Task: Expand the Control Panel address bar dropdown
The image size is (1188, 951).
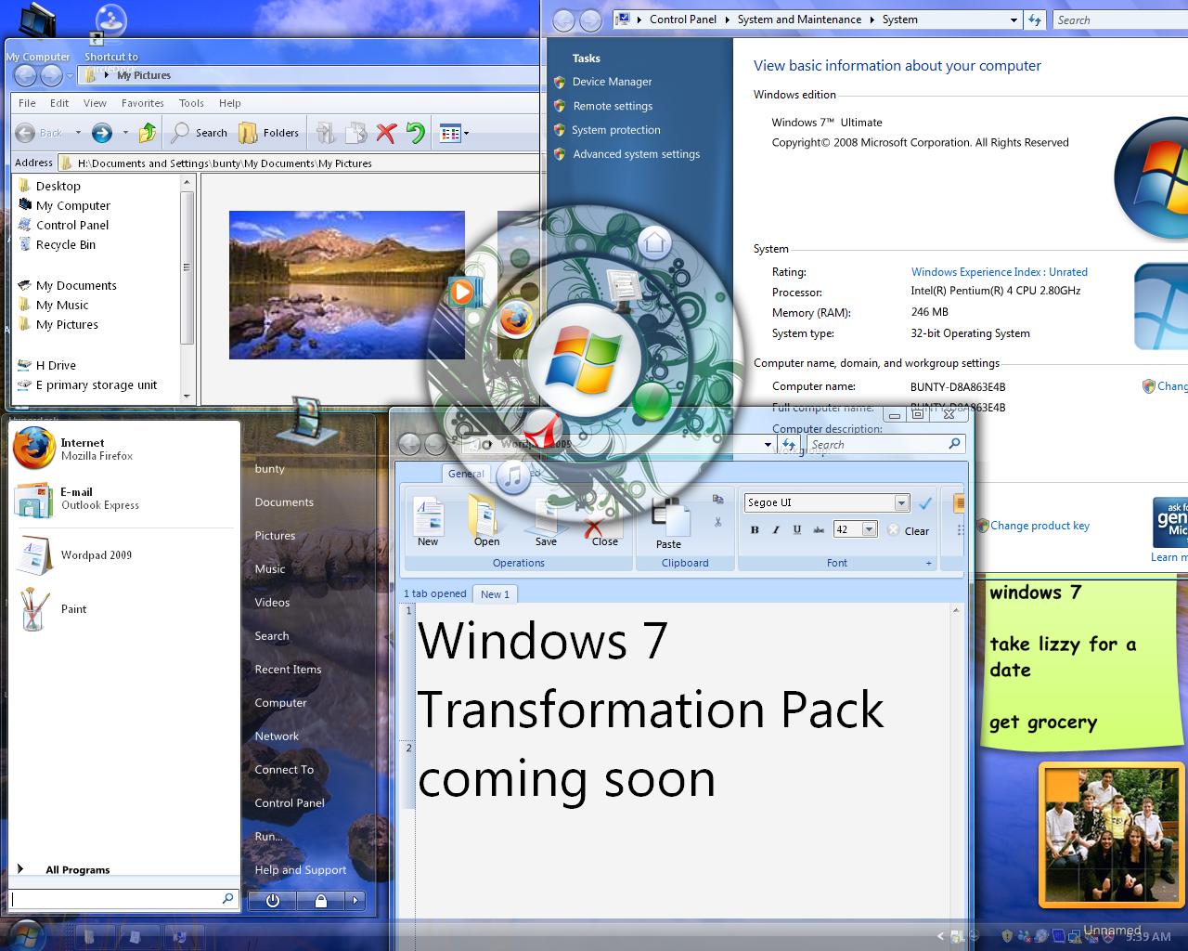Action: [1015, 19]
